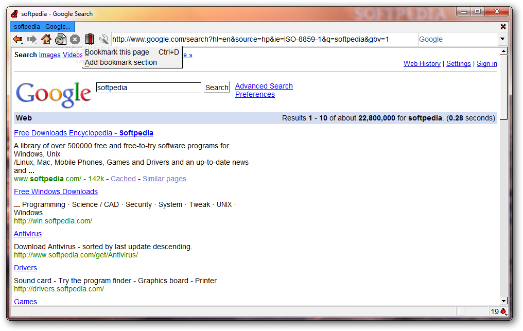
Task: Click the softpedia query field on page
Action: (x=148, y=88)
